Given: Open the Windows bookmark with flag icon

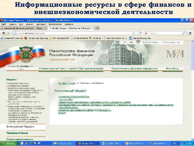Looking at the screenshot, I should tap(95, 38).
